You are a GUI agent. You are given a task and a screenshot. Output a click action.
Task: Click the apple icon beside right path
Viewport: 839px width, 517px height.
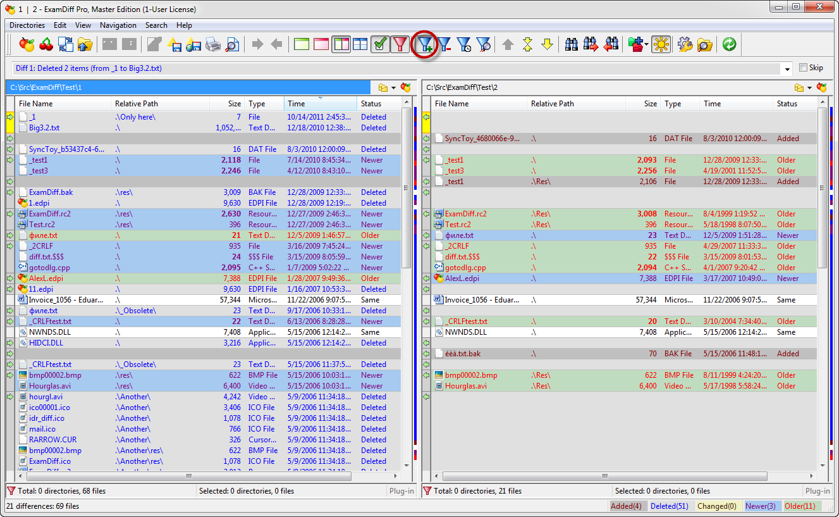(822, 87)
